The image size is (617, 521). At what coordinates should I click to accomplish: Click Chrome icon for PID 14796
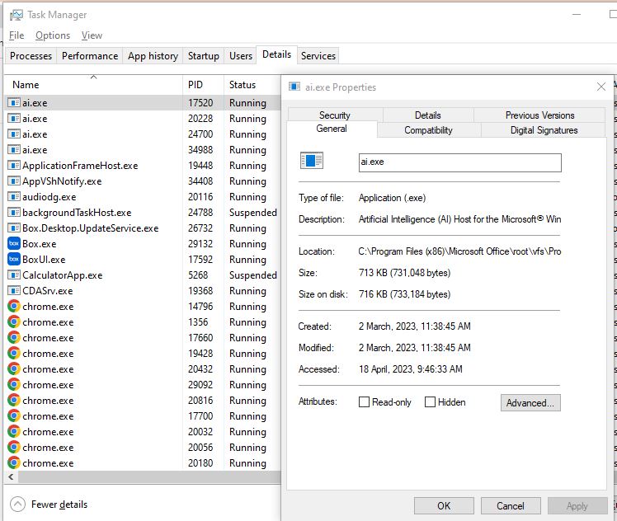14,307
